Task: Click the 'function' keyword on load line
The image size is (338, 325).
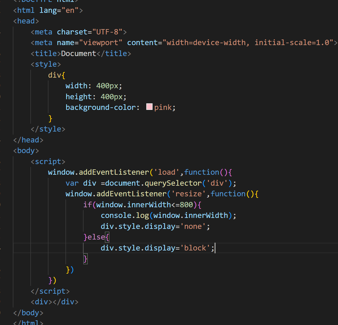Action: pyautogui.click(x=202, y=172)
